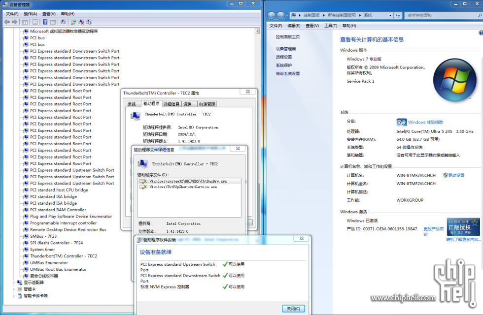
Task: Open 编辑(E) menu in System window
Action: [x=294, y=26]
